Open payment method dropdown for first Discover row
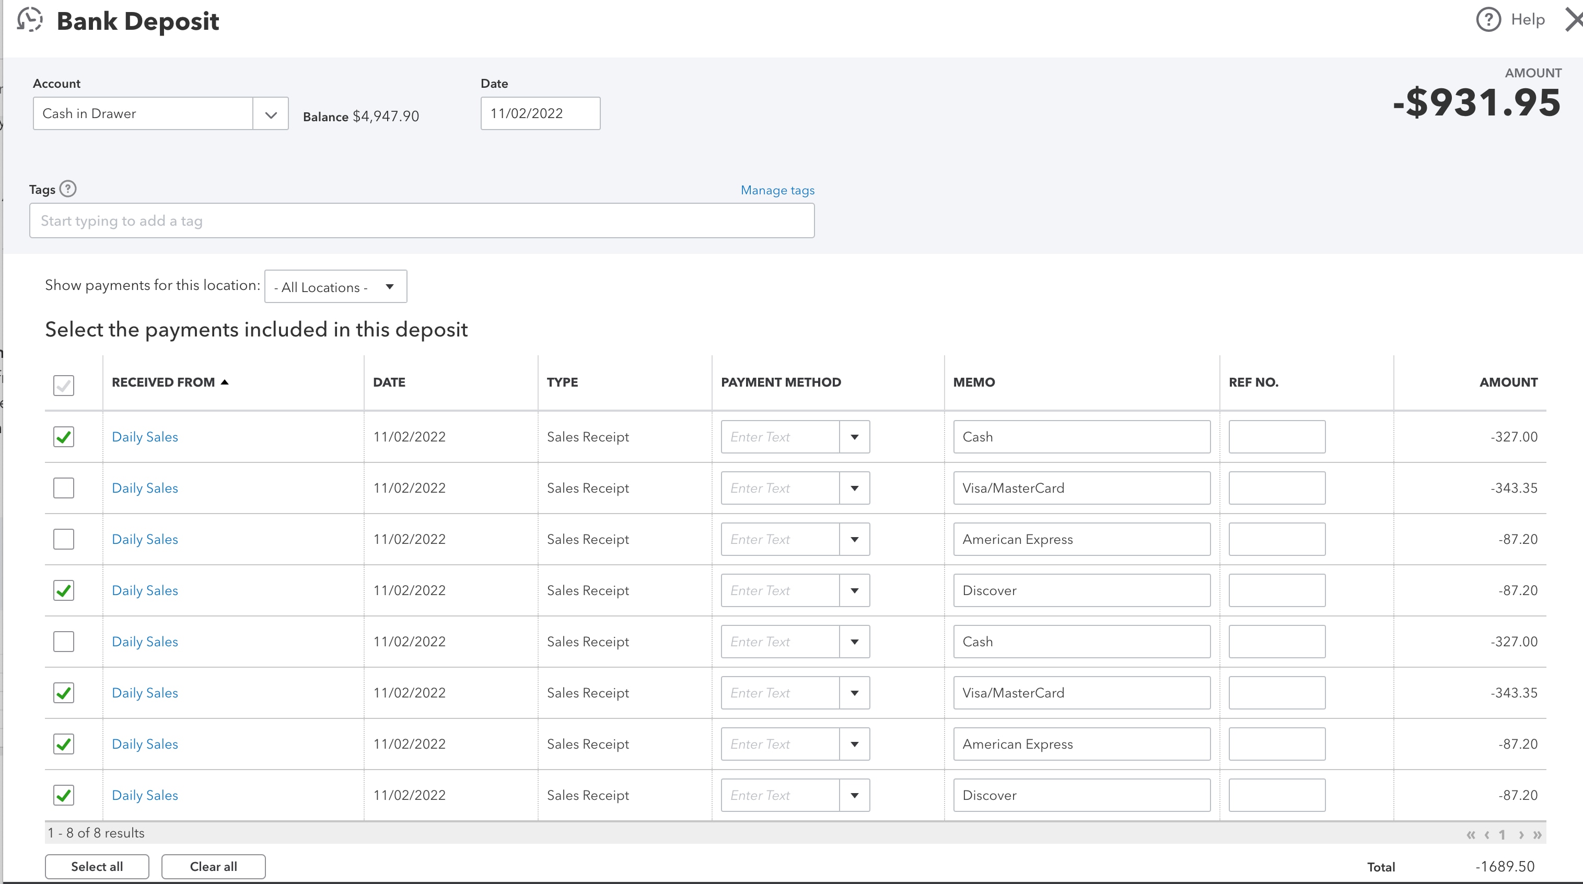1583x884 pixels. click(854, 590)
